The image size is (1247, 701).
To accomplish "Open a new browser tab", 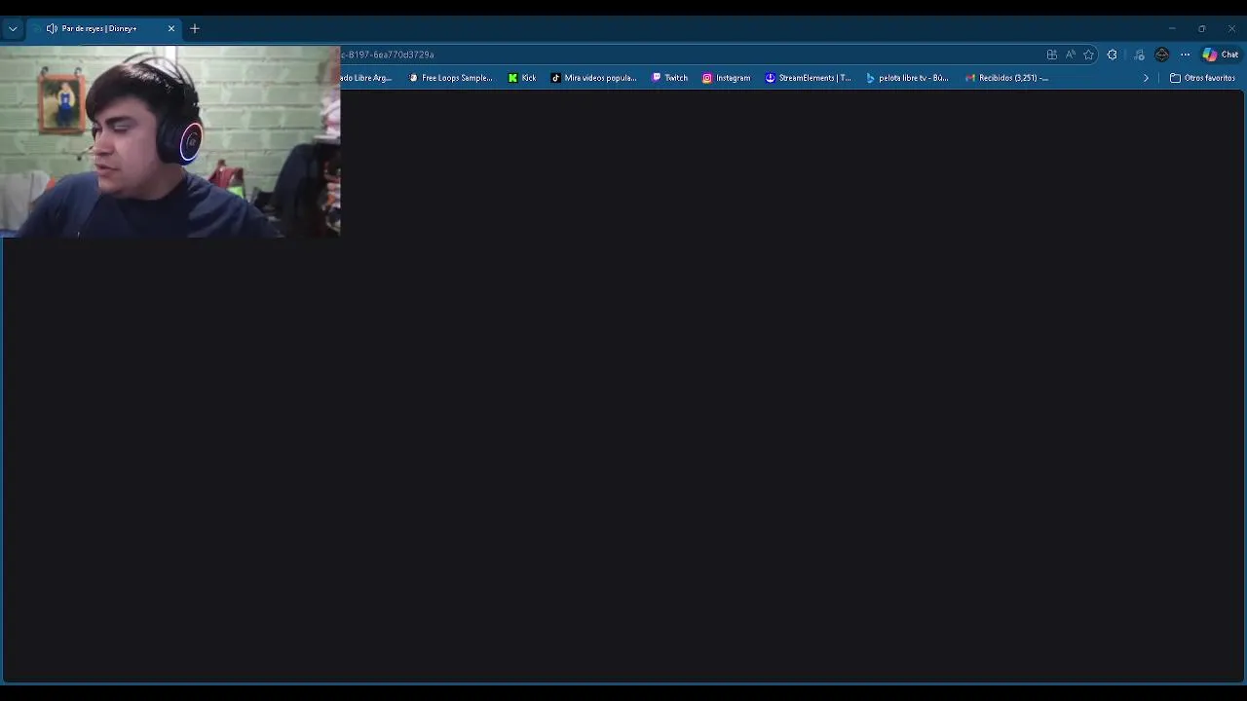I will coord(195,28).
